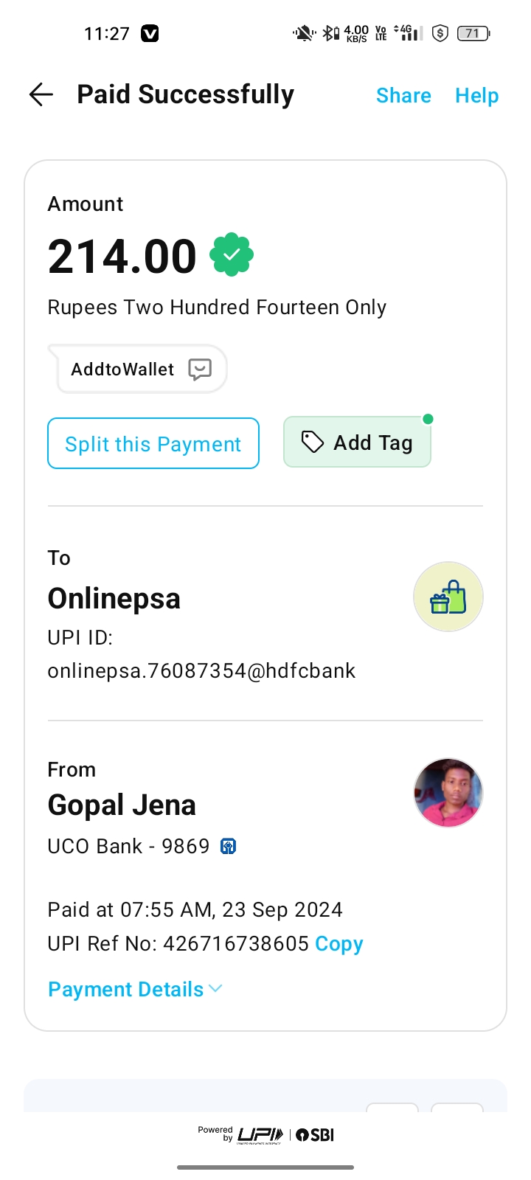Share this payment receipt

pos(403,95)
